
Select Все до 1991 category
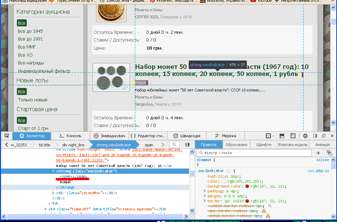point(30,39)
